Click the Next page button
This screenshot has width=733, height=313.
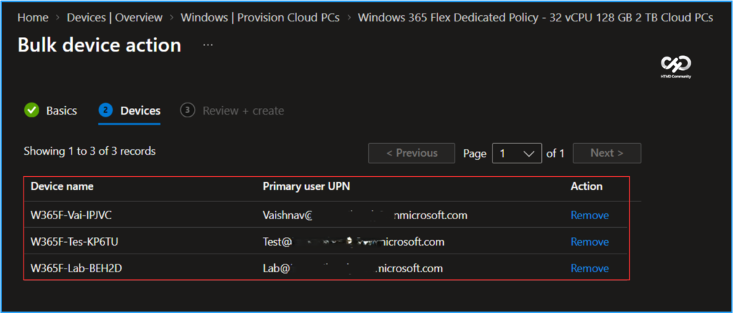(607, 153)
